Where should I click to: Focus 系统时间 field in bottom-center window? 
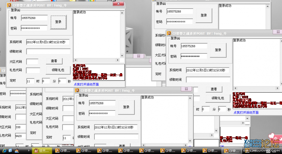pos(116,127)
